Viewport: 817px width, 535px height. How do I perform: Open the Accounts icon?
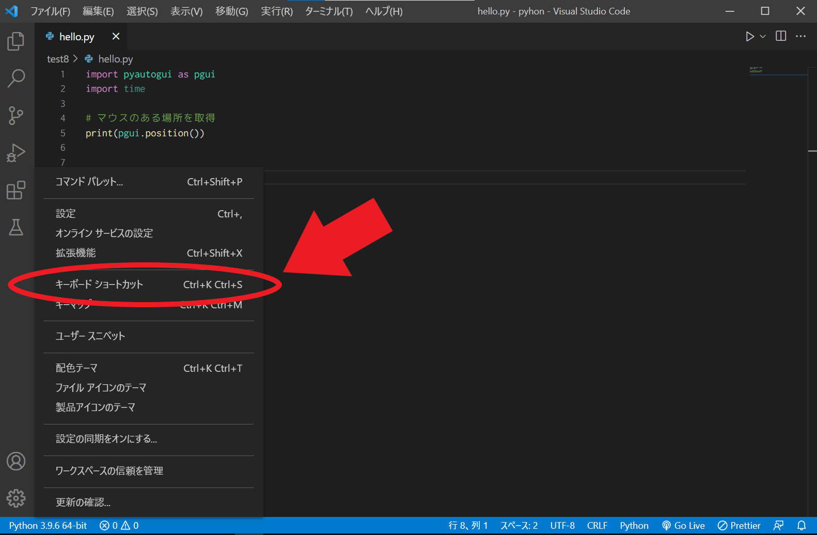coord(16,461)
